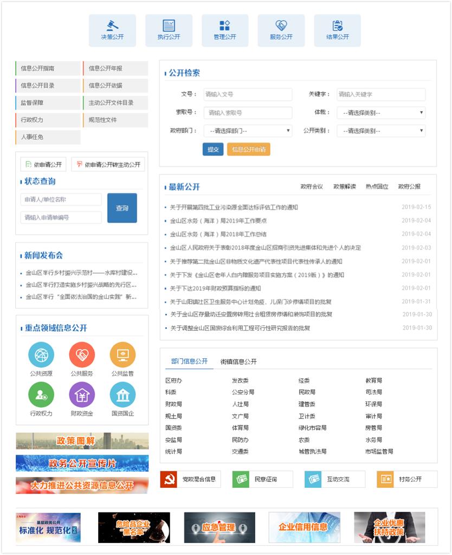452x555 pixels.
Task: Open the 公共资源 circle icon
Action: 41,355
